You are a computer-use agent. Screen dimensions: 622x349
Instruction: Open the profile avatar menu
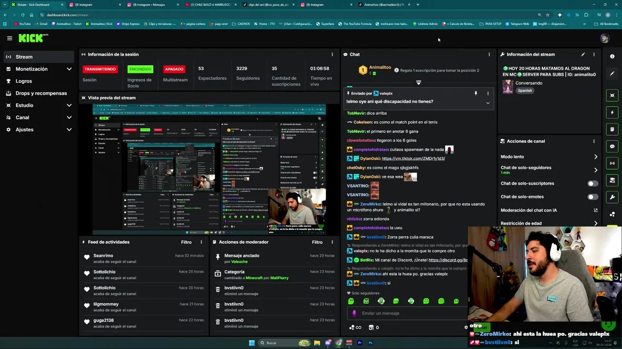pyautogui.click(x=605, y=38)
